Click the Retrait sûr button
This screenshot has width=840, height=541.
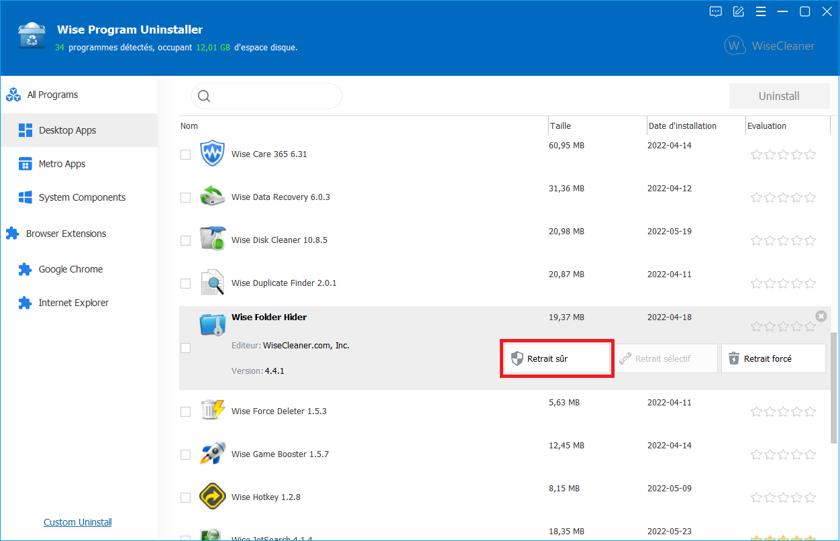(557, 358)
